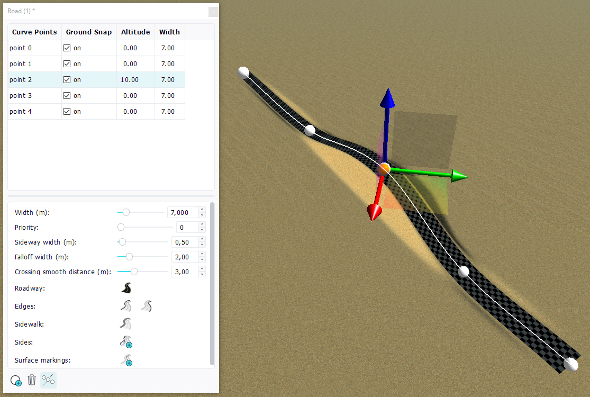Viewport: 590px width, 397px height.
Task: Increase Width value with up stepper arrow
Action: pos(202,210)
